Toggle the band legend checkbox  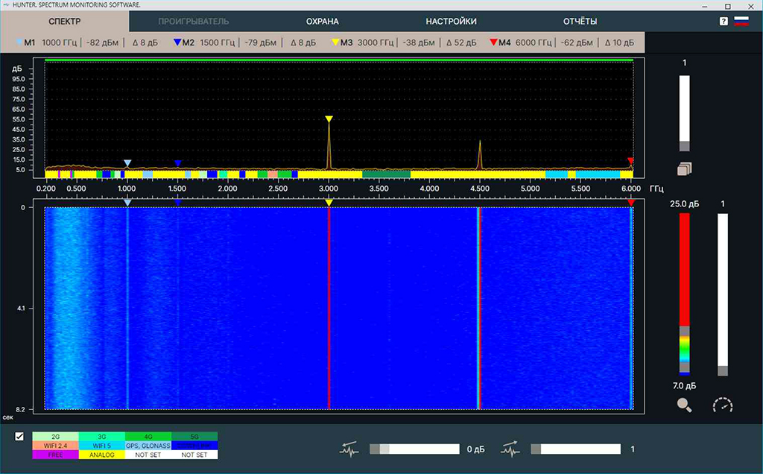(x=19, y=437)
